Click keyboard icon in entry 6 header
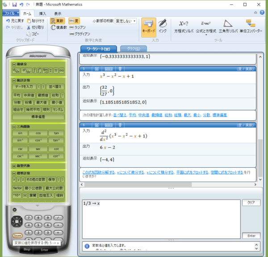 tap(109, 125)
